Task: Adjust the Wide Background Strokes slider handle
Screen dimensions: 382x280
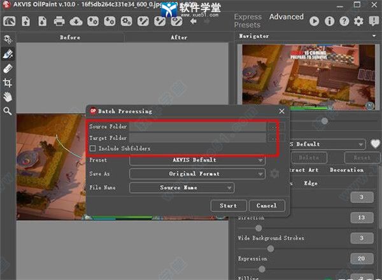Action: [271, 249]
